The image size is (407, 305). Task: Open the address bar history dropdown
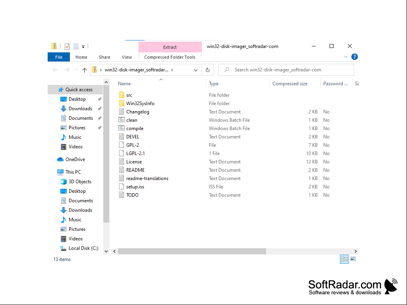click(x=196, y=70)
